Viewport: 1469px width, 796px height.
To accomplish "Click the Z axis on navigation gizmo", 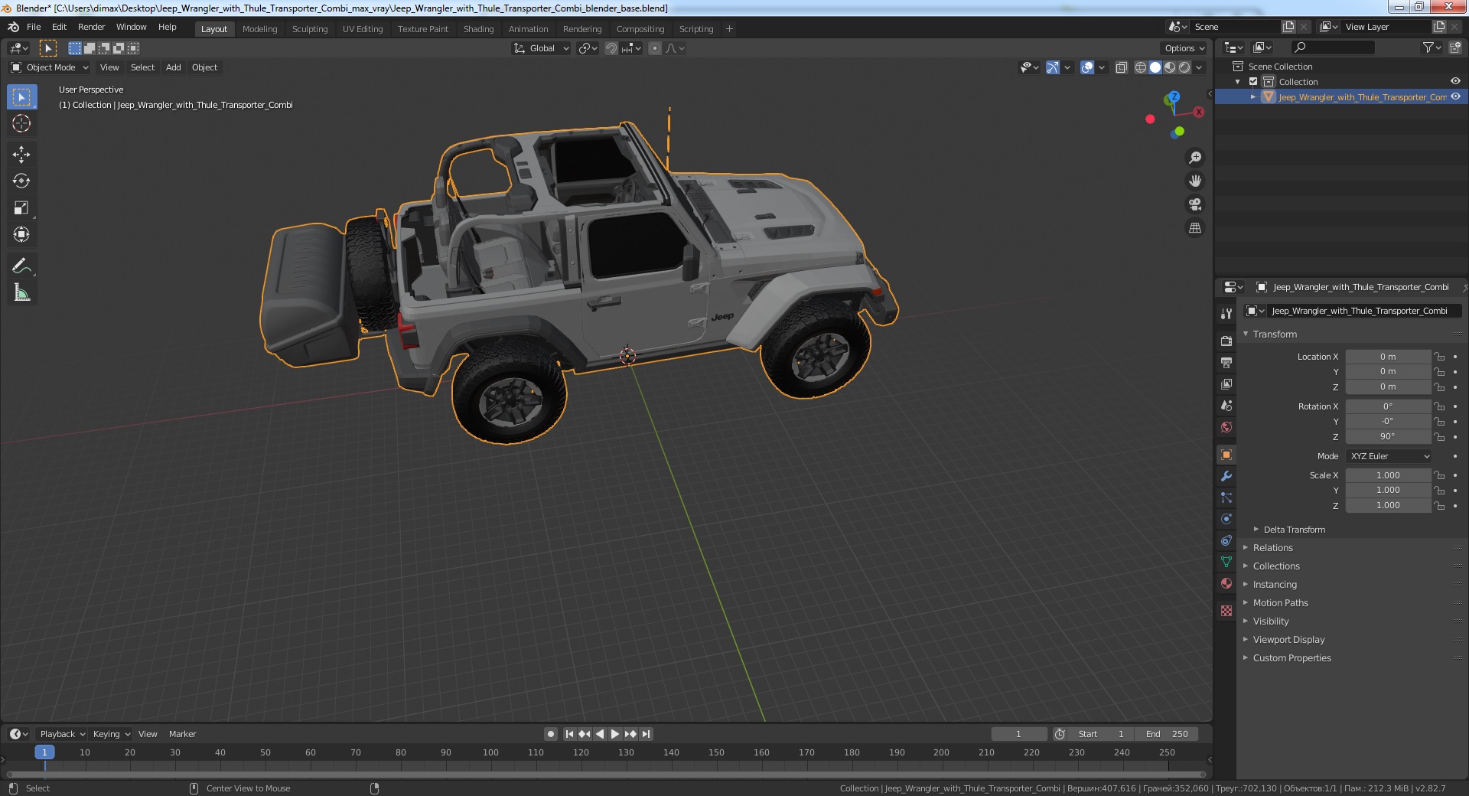I will click(x=1174, y=97).
